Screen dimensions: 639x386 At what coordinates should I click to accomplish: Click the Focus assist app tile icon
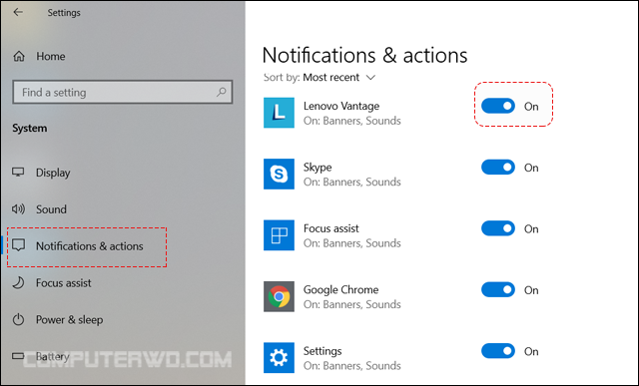[x=279, y=235]
